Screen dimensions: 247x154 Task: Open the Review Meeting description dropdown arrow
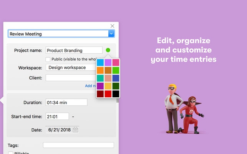click(x=111, y=34)
